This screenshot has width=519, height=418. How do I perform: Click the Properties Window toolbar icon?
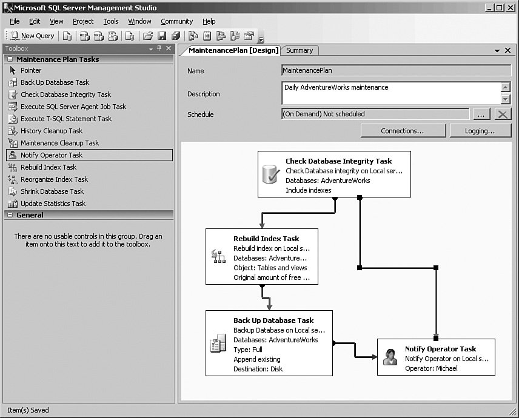[x=249, y=36]
